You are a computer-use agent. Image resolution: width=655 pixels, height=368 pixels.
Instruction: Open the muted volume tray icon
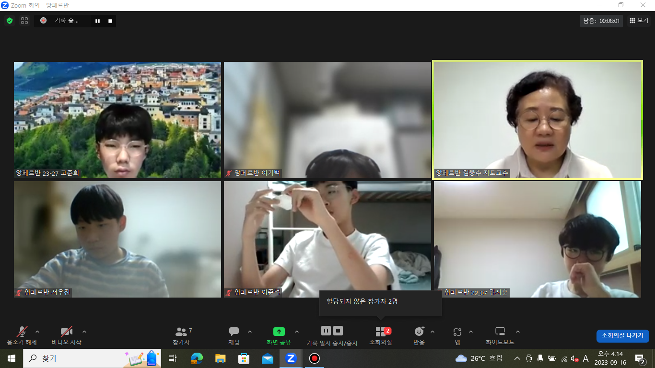tap(575, 358)
